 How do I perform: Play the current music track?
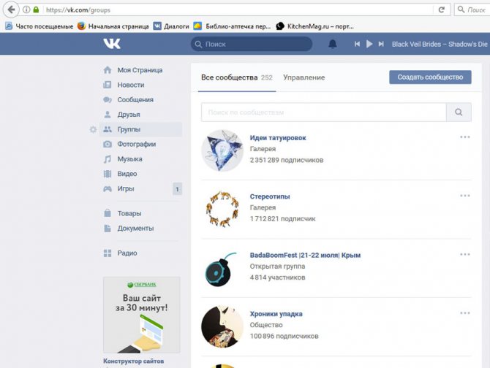pyautogui.click(x=369, y=45)
